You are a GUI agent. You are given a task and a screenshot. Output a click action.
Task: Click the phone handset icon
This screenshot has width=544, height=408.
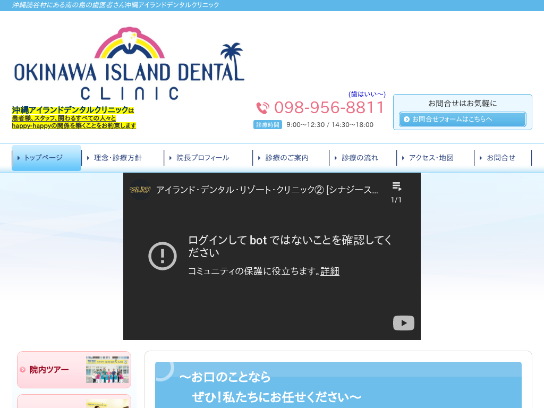point(262,108)
